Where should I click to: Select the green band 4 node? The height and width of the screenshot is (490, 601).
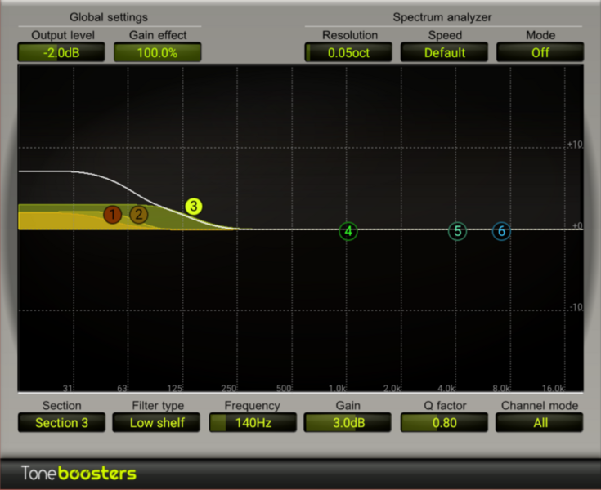pos(348,231)
